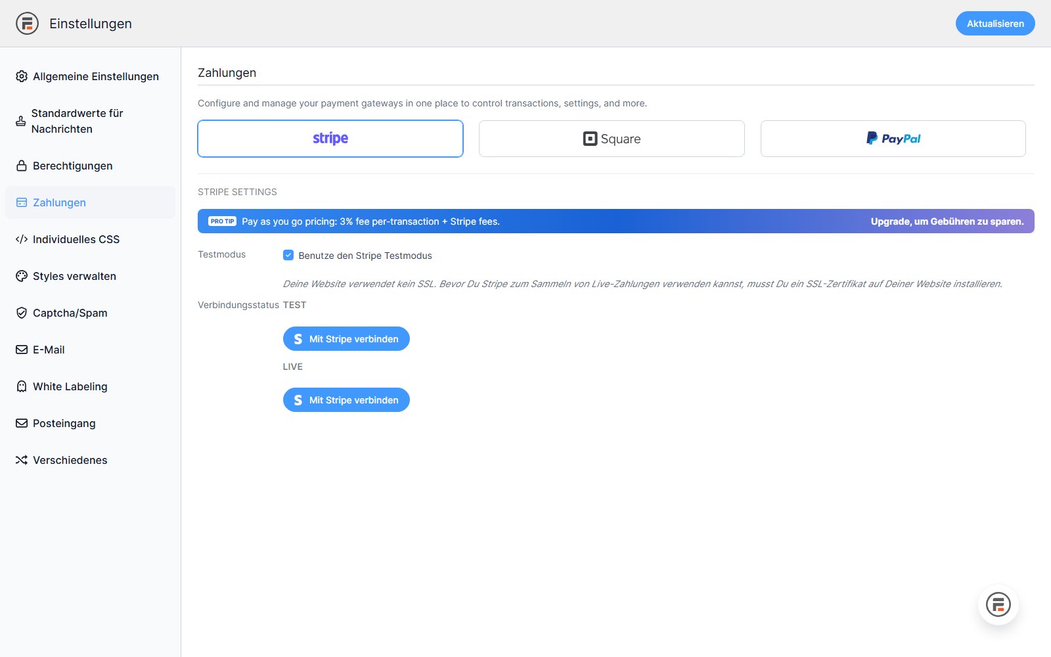Open Standardwerte für Nachrichten section
The width and height of the screenshot is (1051, 657).
(91, 121)
